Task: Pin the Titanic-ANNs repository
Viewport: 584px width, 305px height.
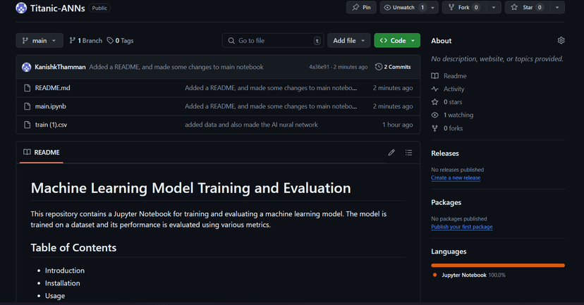Action: click(x=360, y=8)
